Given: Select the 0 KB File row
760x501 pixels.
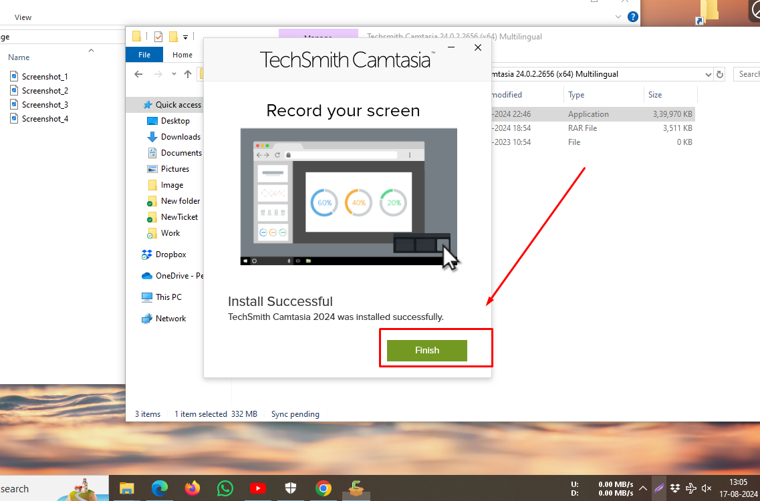Looking at the screenshot, I should click(x=594, y=142).
